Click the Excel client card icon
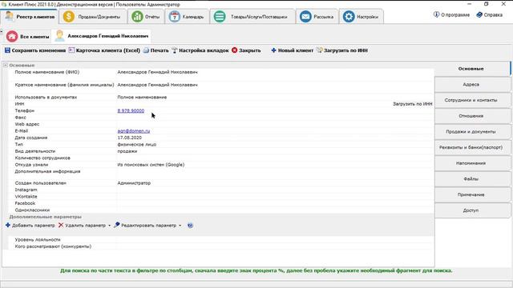 [71, 50]
